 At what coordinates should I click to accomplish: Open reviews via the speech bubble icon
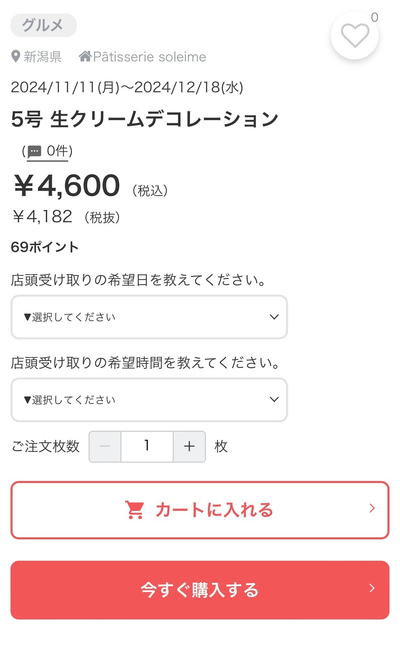pos(34,151)
